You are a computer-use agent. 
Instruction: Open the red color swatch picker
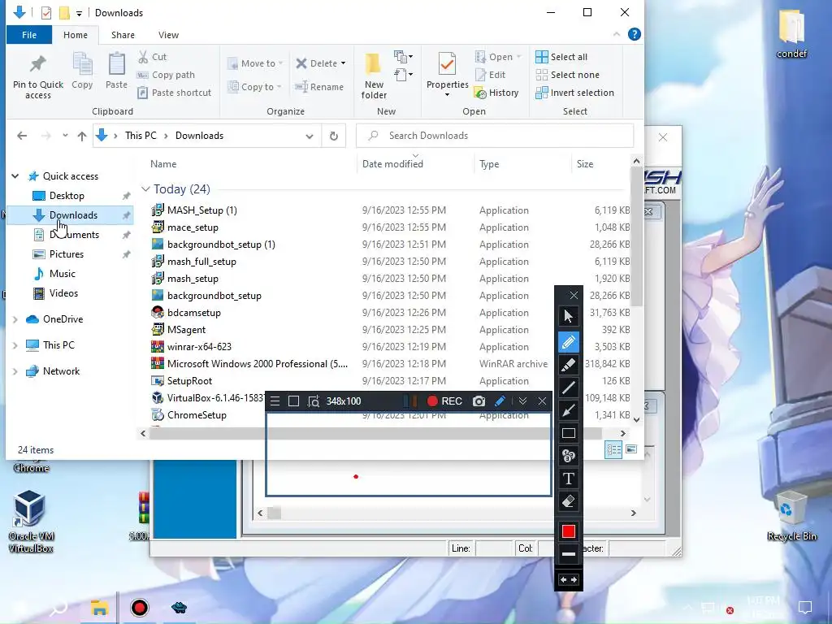[x=568, y=531]
